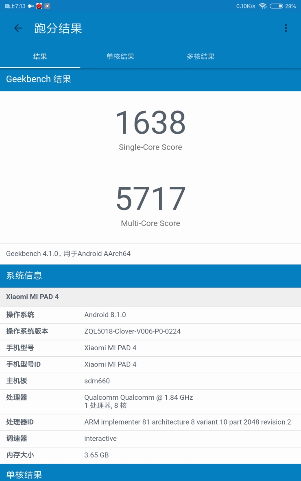The height and width of the screenshot is (481, 301).
Task: Switch to the 单核结果 tab
Action: [x=120, y=56]
